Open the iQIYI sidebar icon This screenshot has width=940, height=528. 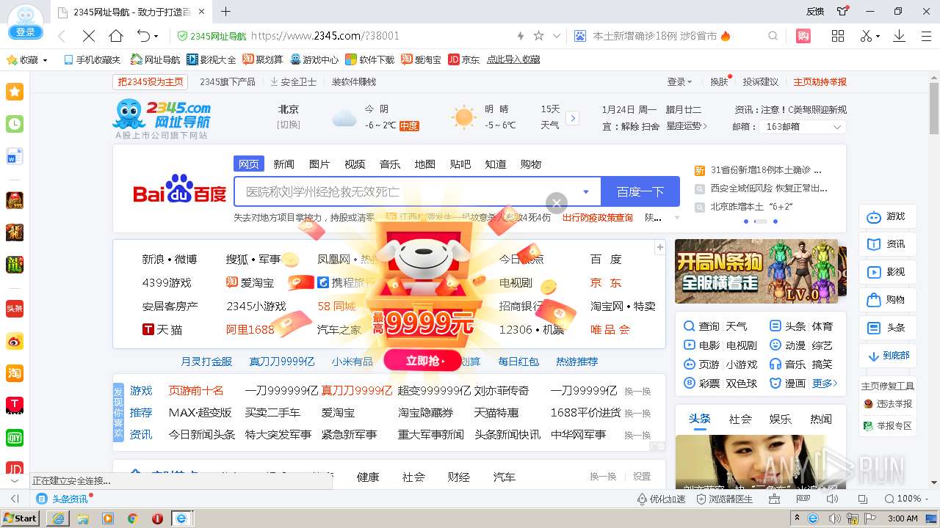15,438
